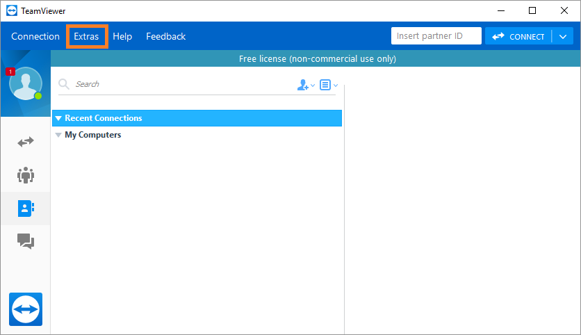Open the Meeting people tab
The image size is (581, 335).
(x=26, y=175)
